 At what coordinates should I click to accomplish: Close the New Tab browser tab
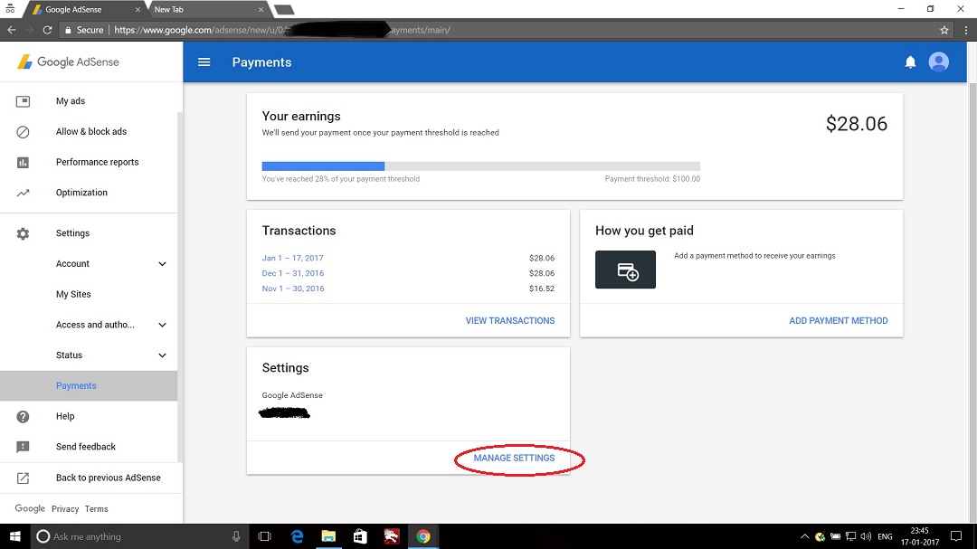pyautogui.click(x=261, y=9)
